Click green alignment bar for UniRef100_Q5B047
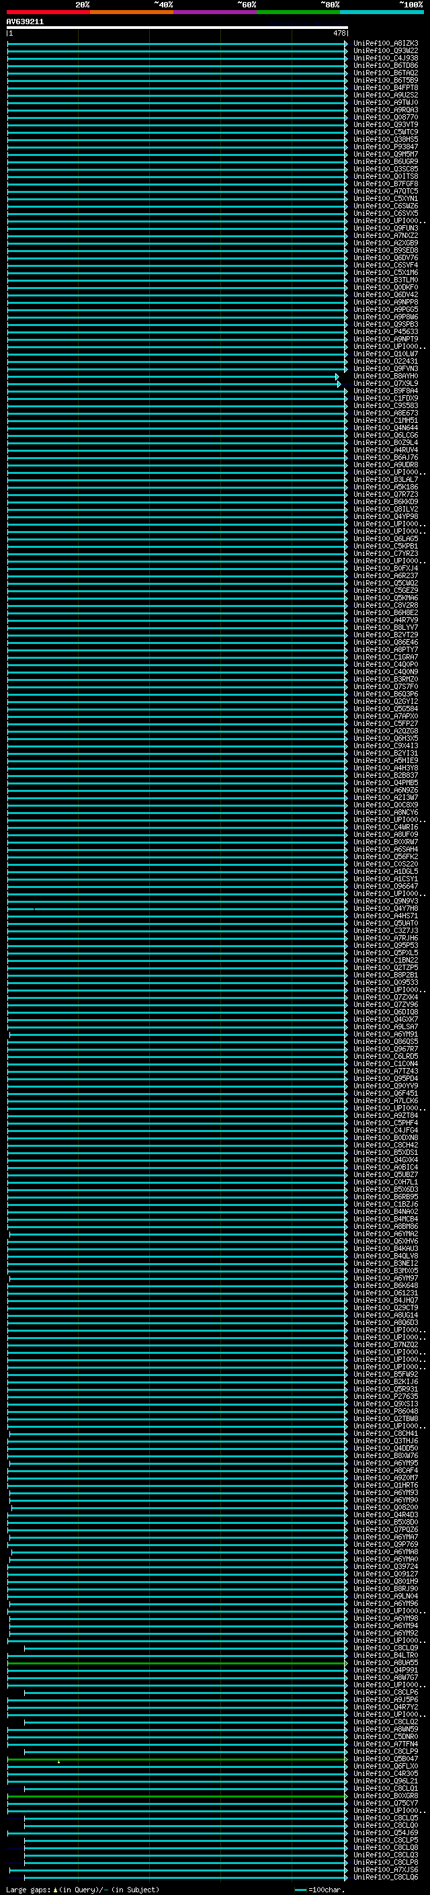Screen dimensions: 430x1895 tap(177, 1759)
